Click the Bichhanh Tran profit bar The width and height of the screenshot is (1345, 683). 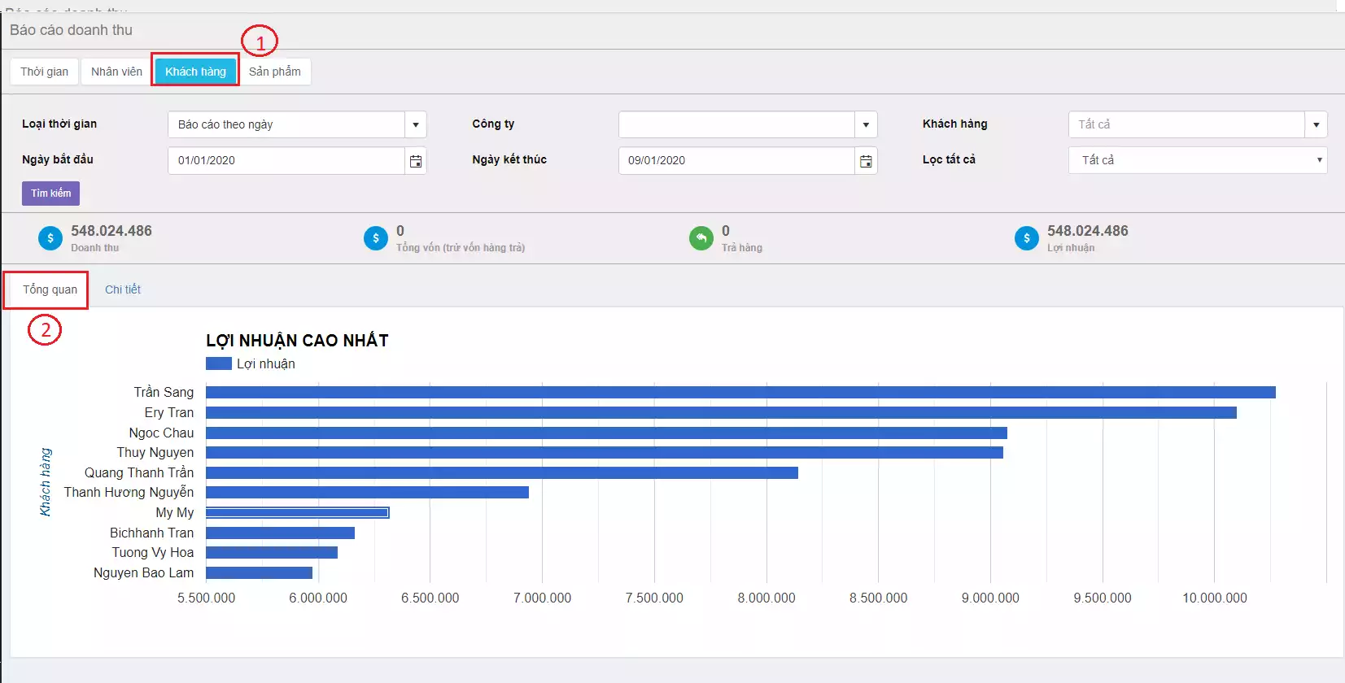click(x=280, y=533)
